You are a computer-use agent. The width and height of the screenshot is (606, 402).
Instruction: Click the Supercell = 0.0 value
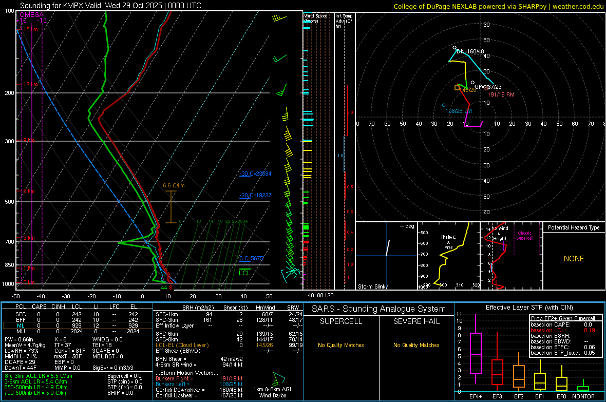coord(124,376)
